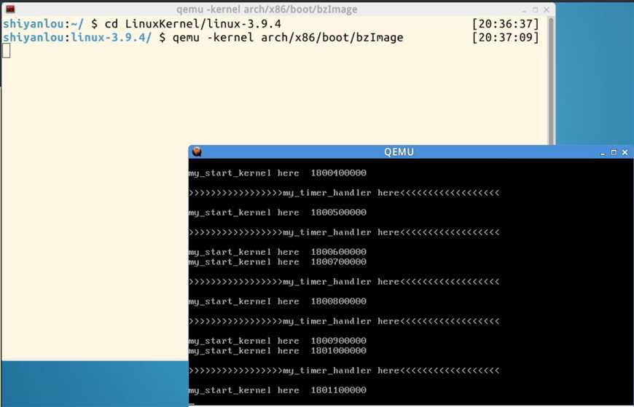The width and height of the screenshot is (634, 407).
Task: Click the QEMU window icon
Action: pyautogui.click(x=197, y=152)
